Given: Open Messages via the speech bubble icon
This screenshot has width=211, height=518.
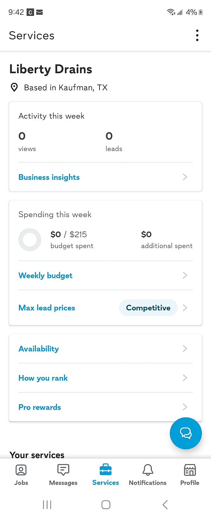Looking at the screenshot, I should [63, 470].
